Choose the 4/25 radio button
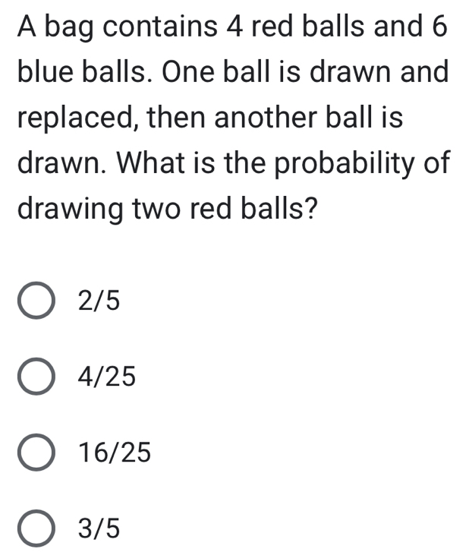 point(36,377)
